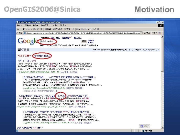
Task: Open the Forward button history dropdown arrow
Action: (31, 29)
